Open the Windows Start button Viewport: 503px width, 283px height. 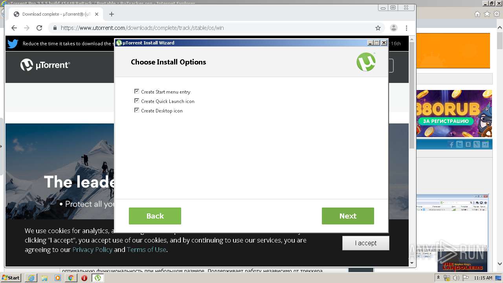click(x=11, y=278)
